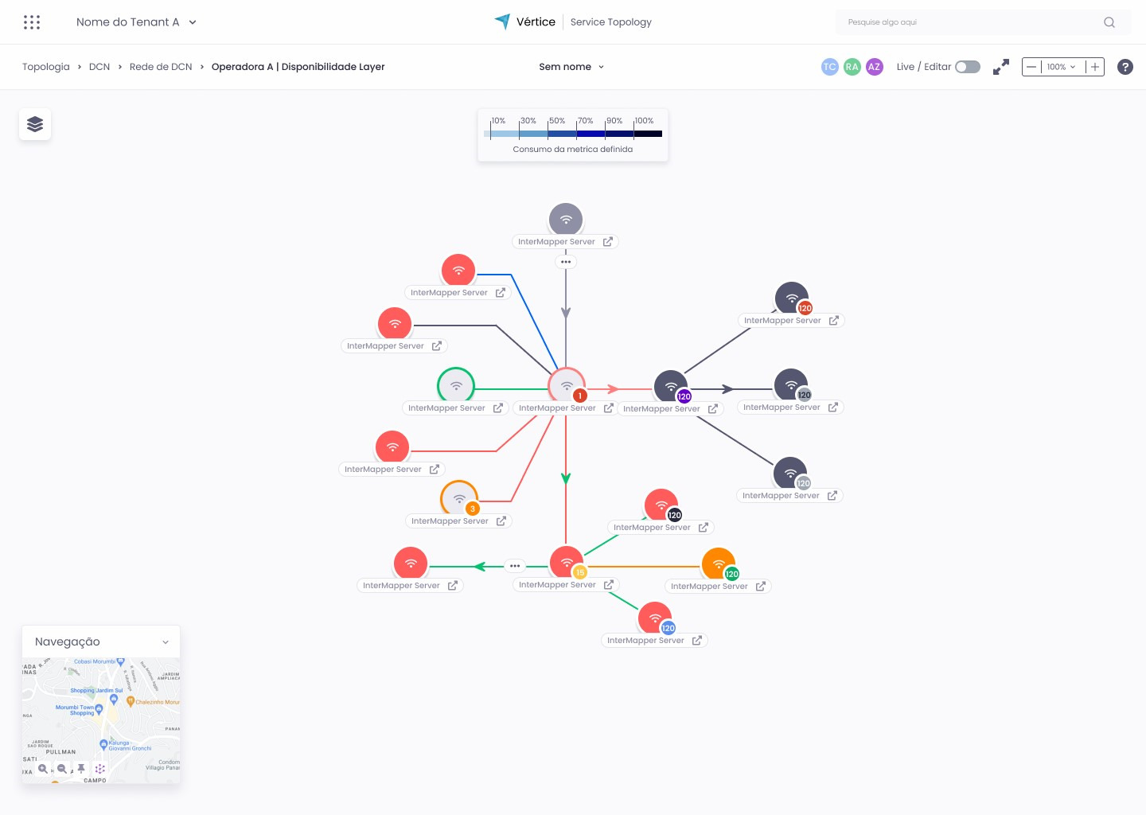Click the AZ user avatar
Image resolution: width=1146 pixels, height=815 pixels.
point(875,67)
